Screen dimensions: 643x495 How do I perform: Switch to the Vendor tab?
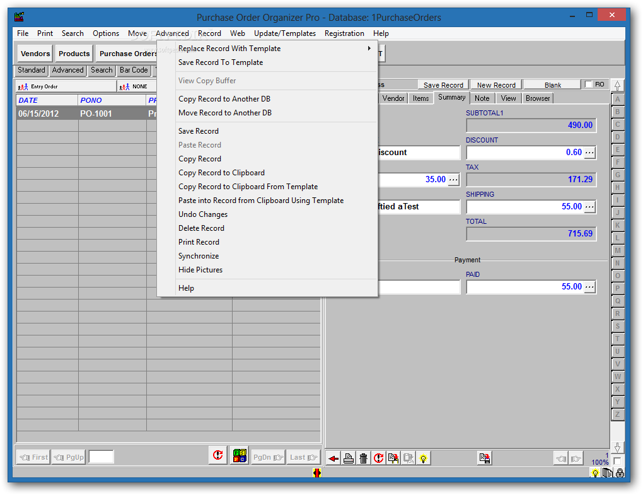point(393,98)
